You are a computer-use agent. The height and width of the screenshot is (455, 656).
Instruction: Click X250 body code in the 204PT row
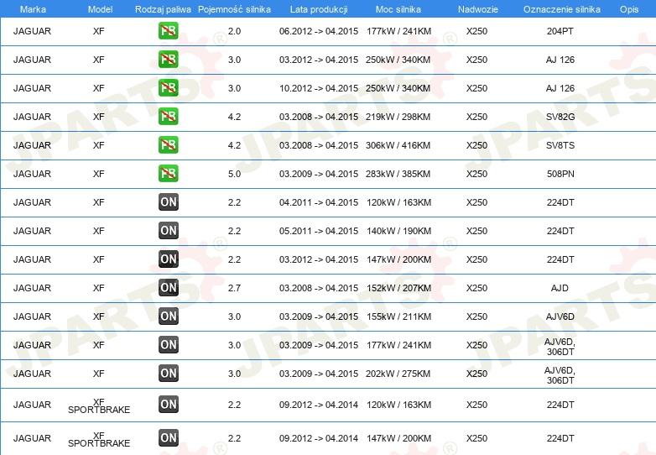477,31
